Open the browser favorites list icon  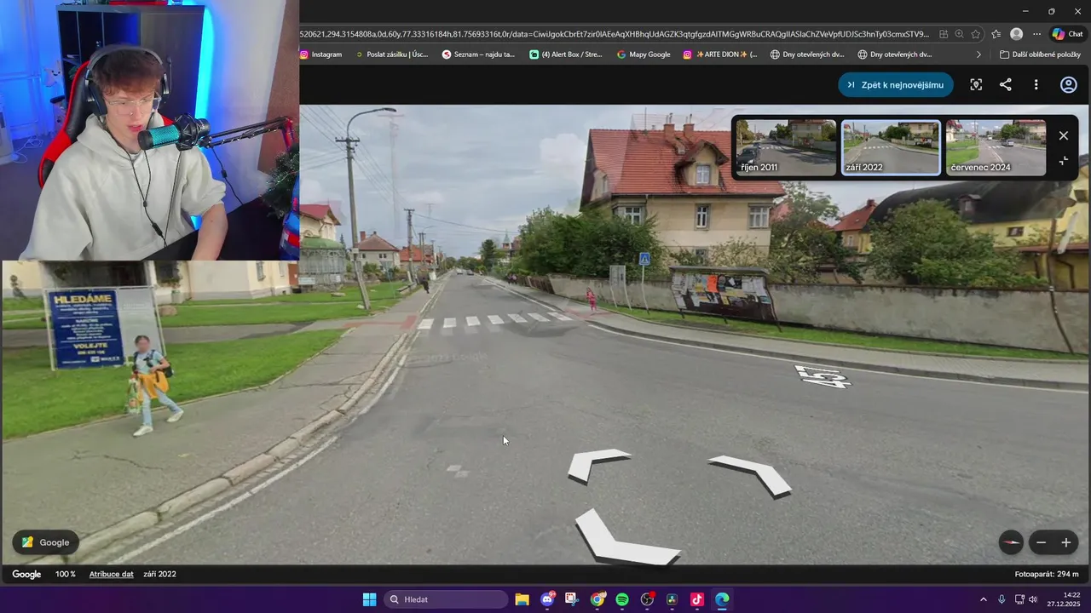(996, 34)
